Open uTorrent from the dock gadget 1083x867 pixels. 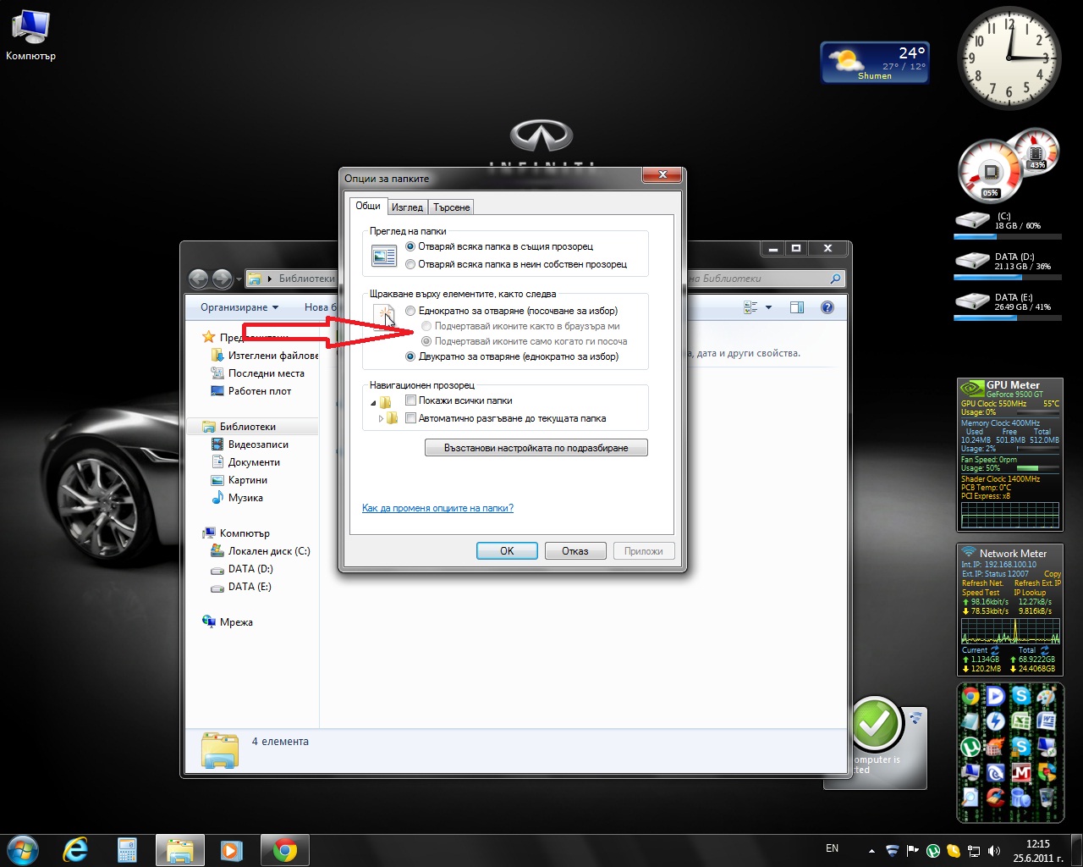(x=970, y=747)
